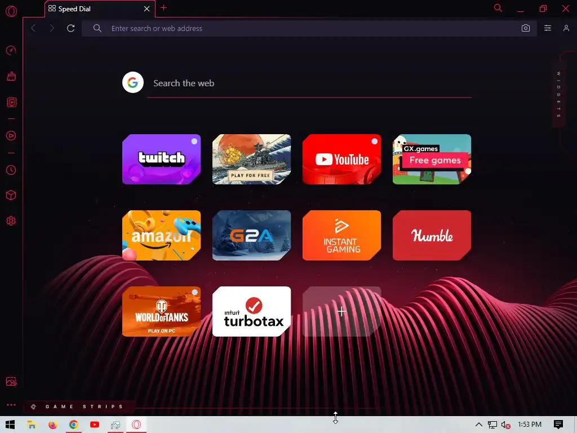
Task: Open the Windows Start menu
Action: (10, 425)
